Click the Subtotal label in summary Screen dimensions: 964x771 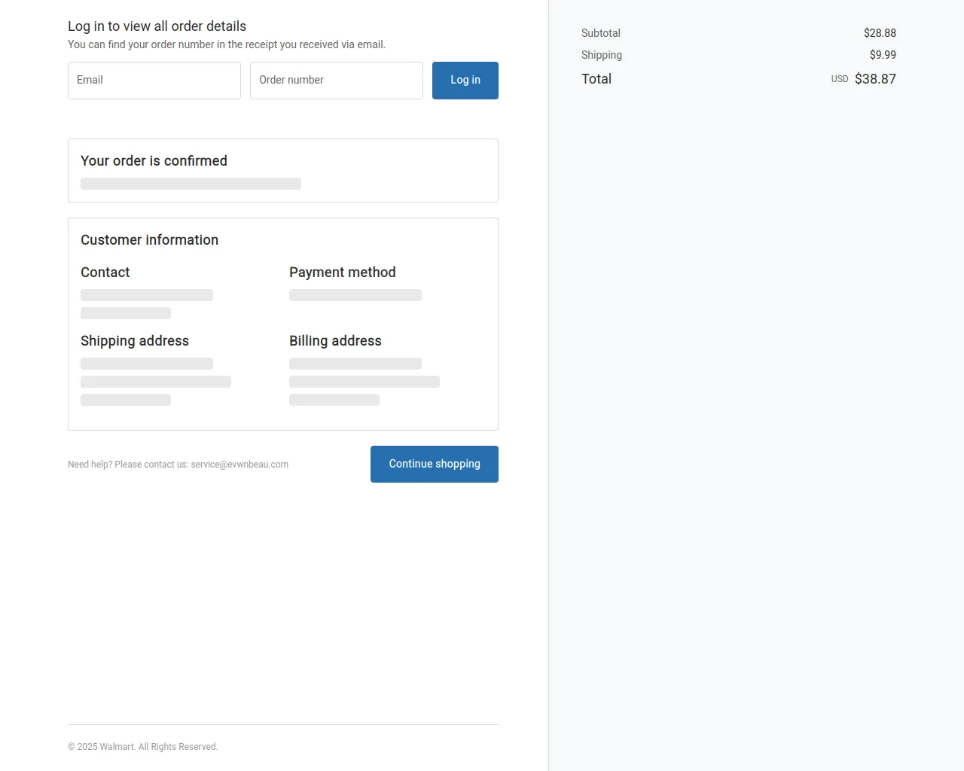[x=600, y=33]
